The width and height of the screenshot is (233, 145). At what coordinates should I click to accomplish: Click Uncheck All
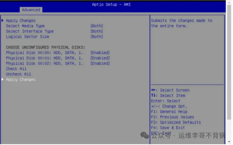[19, 74]
